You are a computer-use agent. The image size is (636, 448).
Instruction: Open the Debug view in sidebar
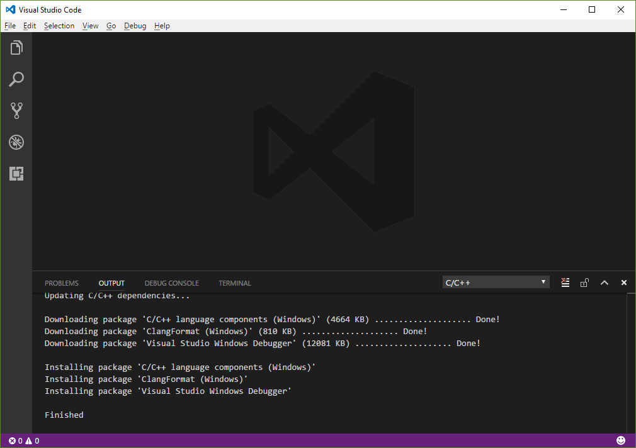(16, 142)
